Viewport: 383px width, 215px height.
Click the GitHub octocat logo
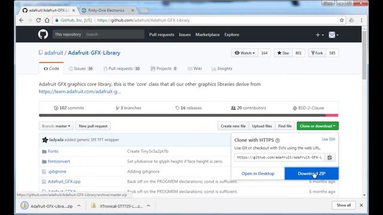pos(43,35)
